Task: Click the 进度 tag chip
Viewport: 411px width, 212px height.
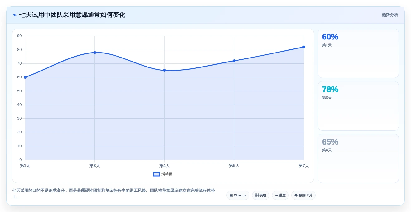Action: [x=280, y=196]
